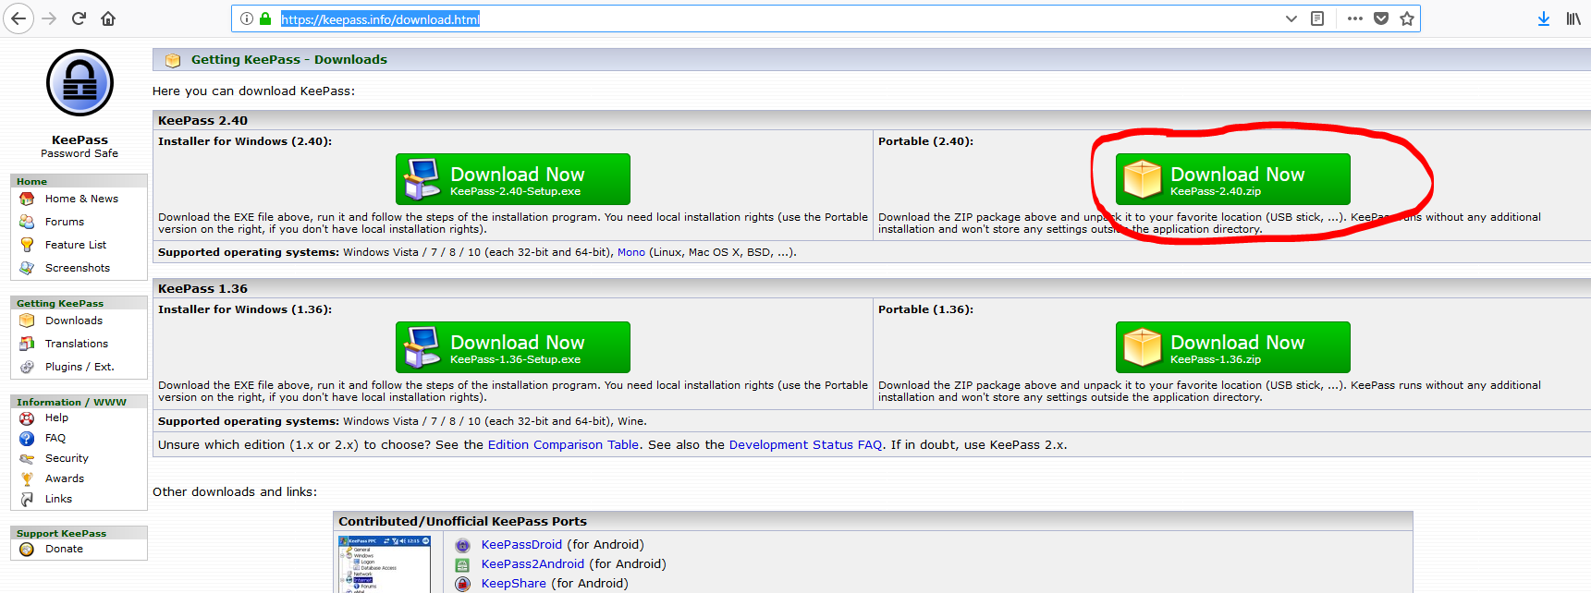The height and width of the screenshot is (593, 1591).
Task: Open KeePassDroid (for Android) link
Action: [x=521, y=545]
